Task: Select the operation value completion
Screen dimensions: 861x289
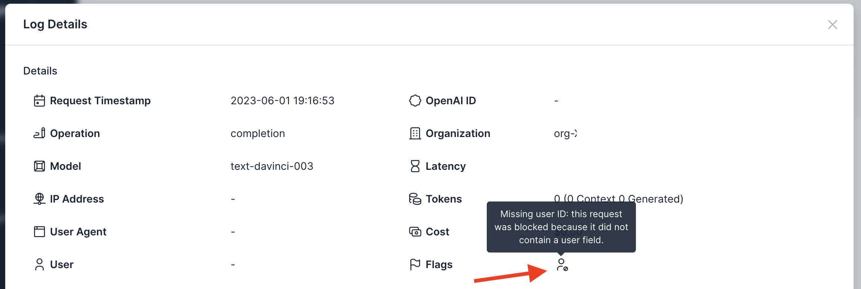Action: click(258, 134)
